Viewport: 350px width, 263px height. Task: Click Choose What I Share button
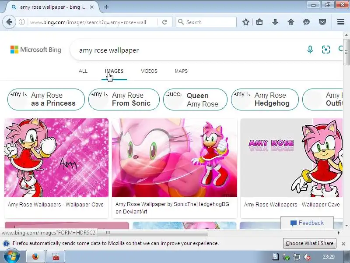click(310, 243)
